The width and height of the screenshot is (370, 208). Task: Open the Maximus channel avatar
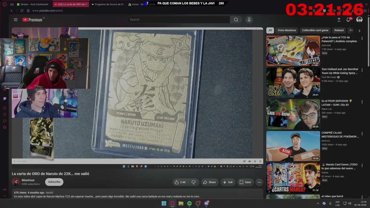click(x=16, y=182)
